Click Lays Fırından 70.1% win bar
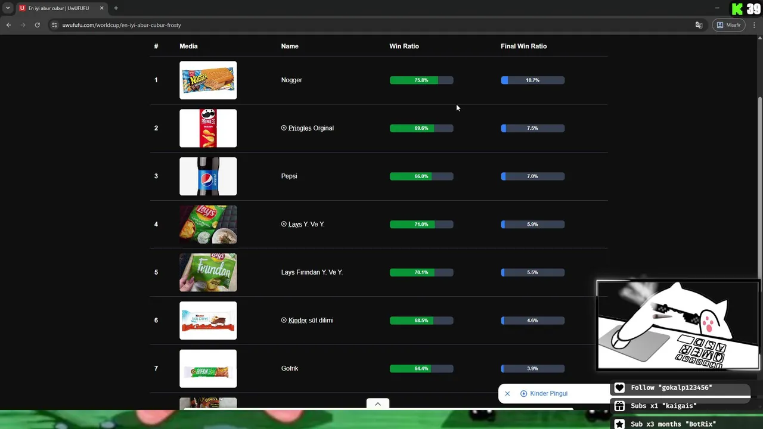Image resolution: width=763 pixels, height=429 pixels. click(x=421, y=272)
